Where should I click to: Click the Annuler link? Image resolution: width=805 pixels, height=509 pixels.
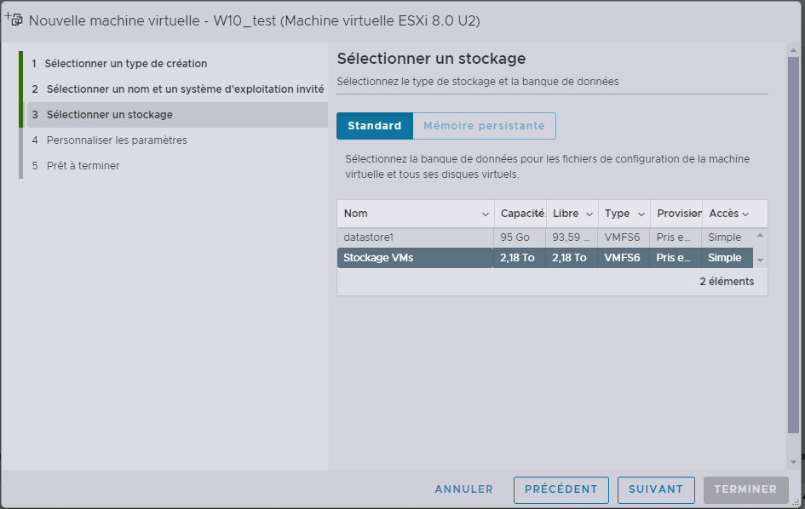[463, 489]
